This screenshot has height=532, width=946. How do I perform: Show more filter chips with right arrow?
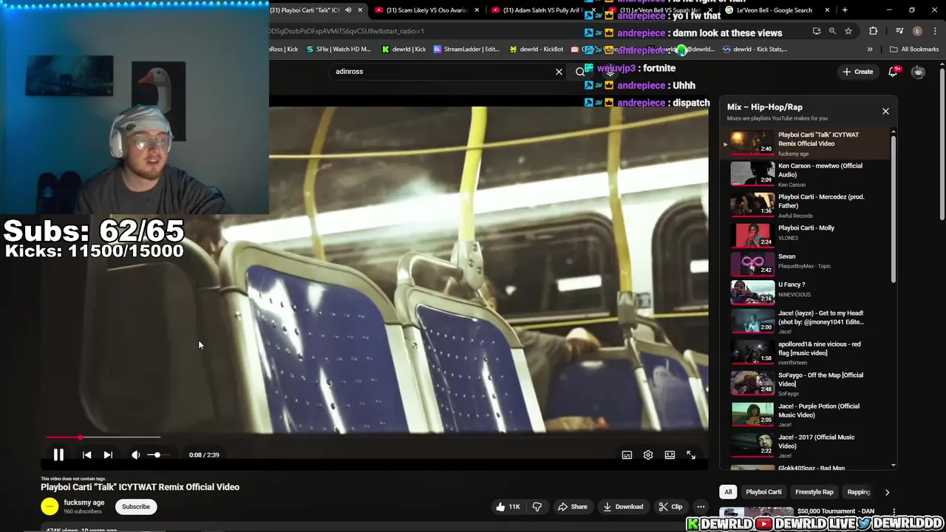(x=887, y=492)
